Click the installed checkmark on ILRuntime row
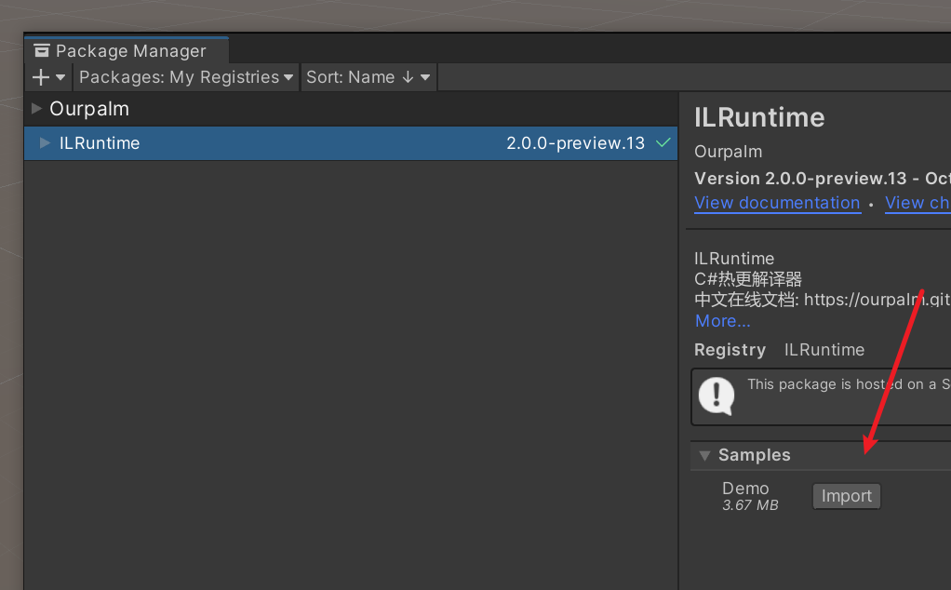The image size is (951, 590). 663,143
